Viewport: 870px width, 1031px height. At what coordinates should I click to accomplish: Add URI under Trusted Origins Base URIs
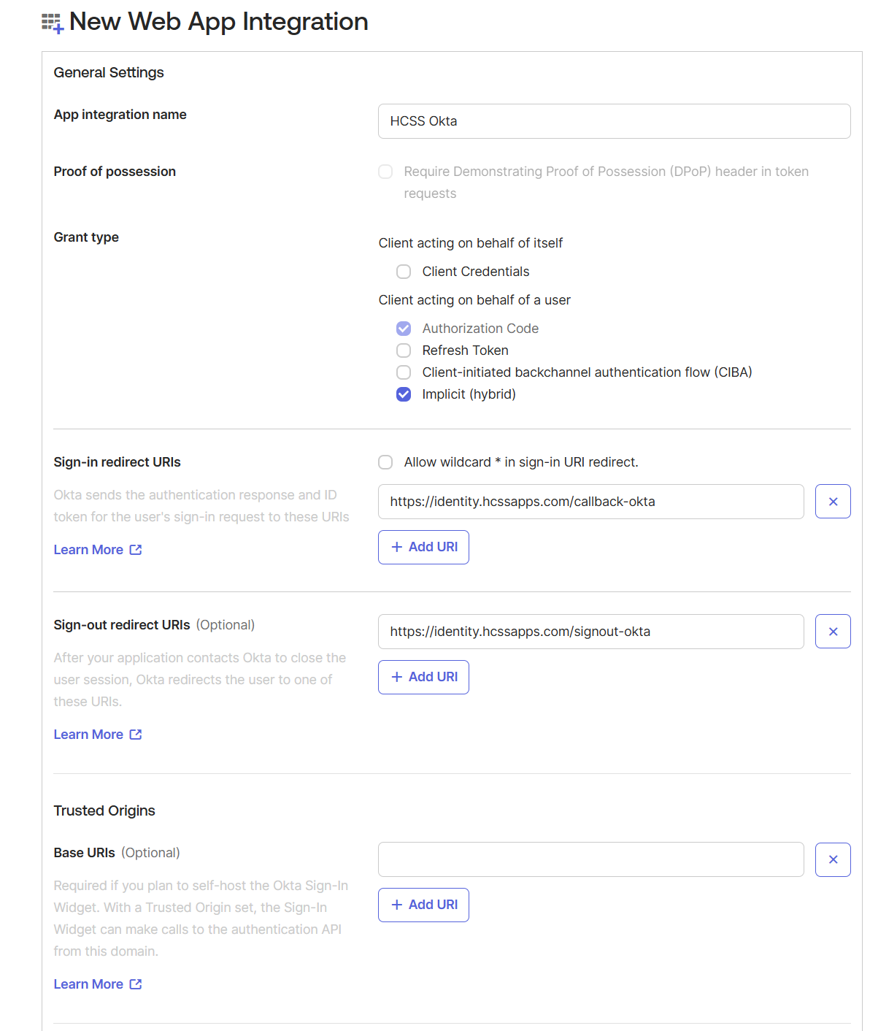tap(423, 905)
